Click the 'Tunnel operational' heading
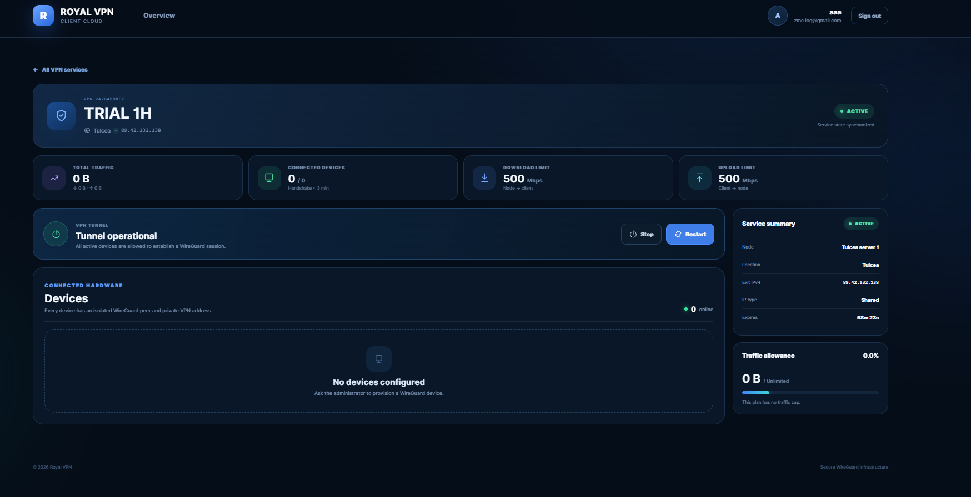This screenshot has height=497, width=971. (x=116, y=236)
